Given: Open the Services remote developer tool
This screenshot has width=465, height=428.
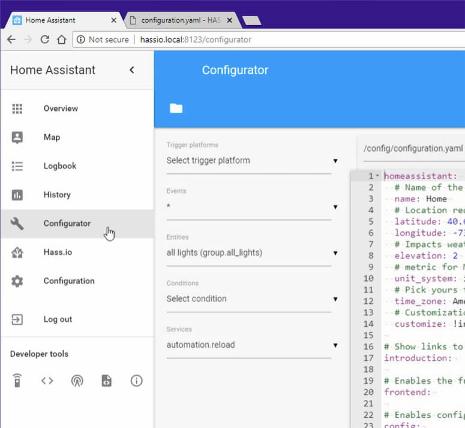Looking at the screenshot, I should pyautogui.click(x=17, y=381).
